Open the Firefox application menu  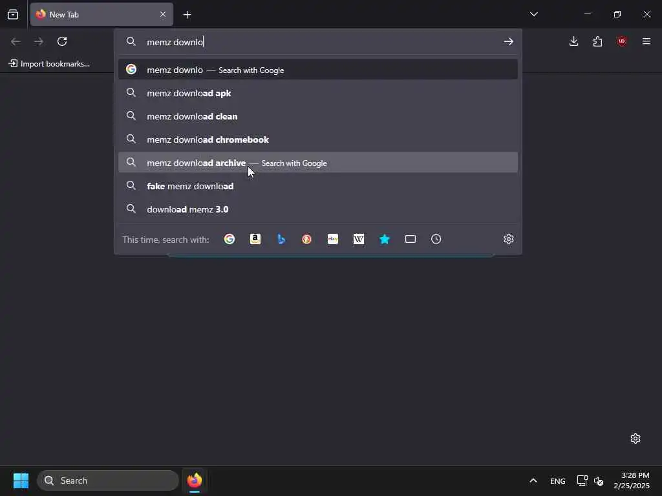point(646,41)
